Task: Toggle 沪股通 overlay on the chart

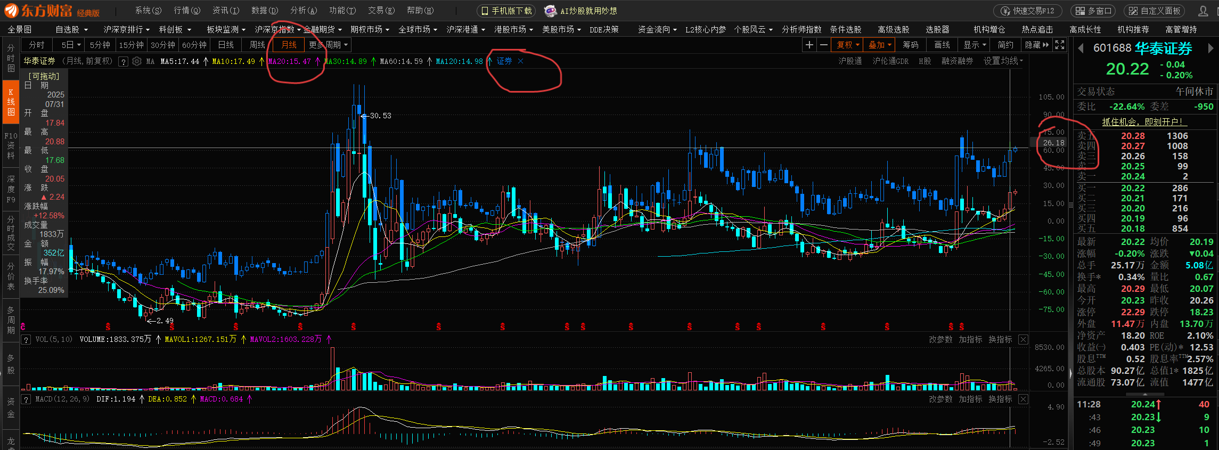Action: (x=850, y=61)
